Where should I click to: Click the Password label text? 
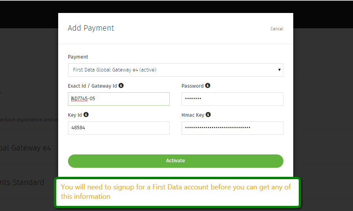coord(193,86)
